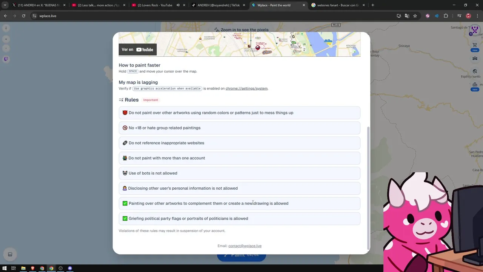
Task: Click 'Painting over other artworks to complement' rule
Action: click(x=240, y=203)
